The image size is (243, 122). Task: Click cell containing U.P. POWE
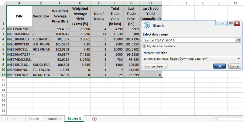pos(41,44)
